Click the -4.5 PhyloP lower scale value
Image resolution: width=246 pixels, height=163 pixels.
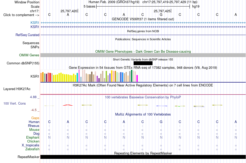pos(34,110)
